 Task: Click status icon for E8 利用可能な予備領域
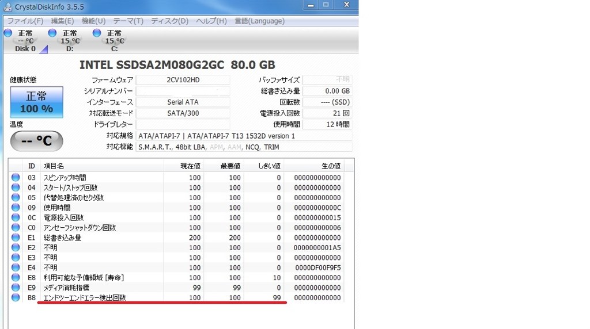point(16,277)
